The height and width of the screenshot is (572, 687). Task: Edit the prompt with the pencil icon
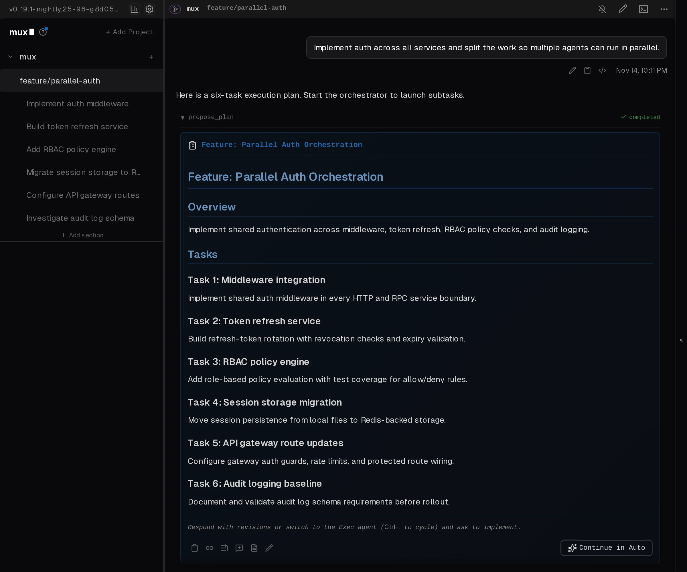tap(572, 70)
